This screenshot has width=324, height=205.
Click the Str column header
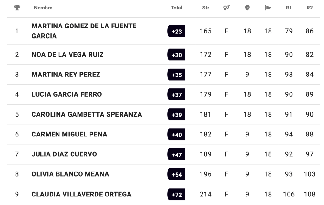tap(206, 8)
